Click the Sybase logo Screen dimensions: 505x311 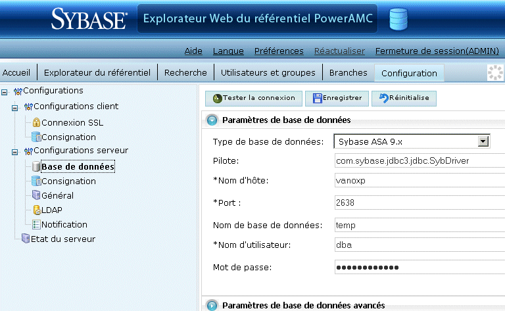tap(89, 19)
